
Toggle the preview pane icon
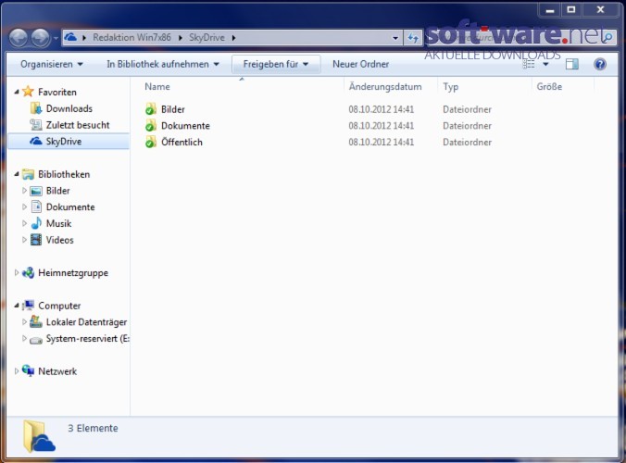(x=571, y=64)
